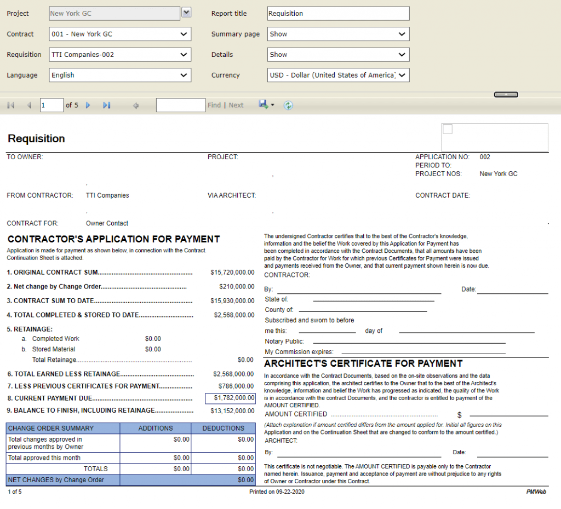The width and height of the screenshot is (561, 509).
Task: Click the $15,930,000.00 contract sum to date
Action: tap(232, 301)
